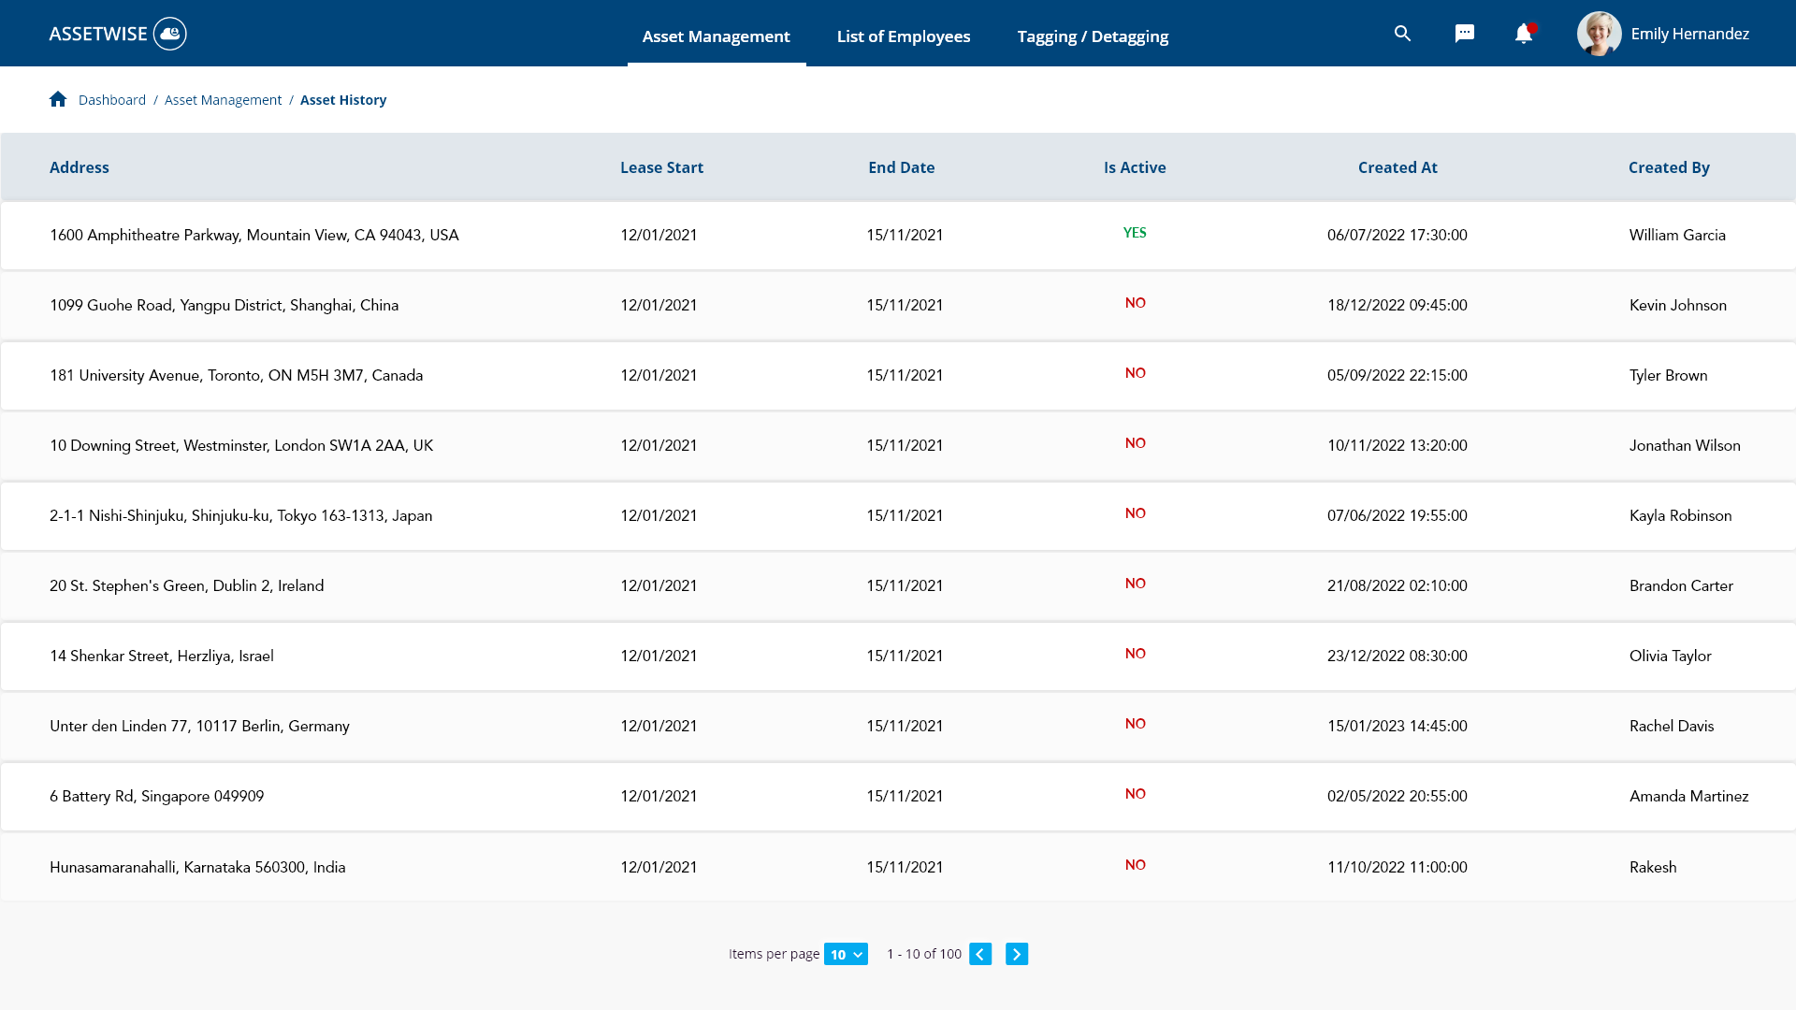Follow the Asset Management breadcrumb link

[x=223, y=100]
